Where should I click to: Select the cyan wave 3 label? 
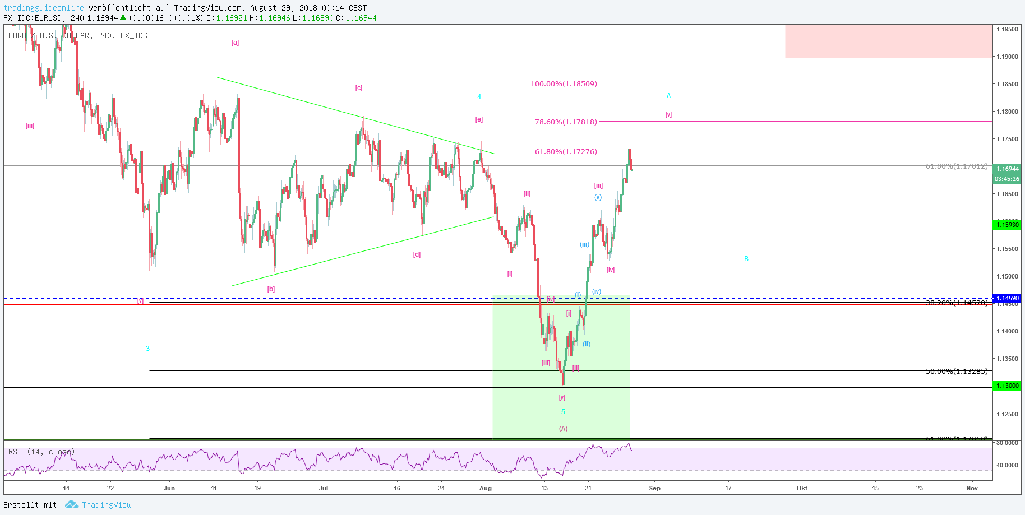pyautogui.click(x=147, y=349)
